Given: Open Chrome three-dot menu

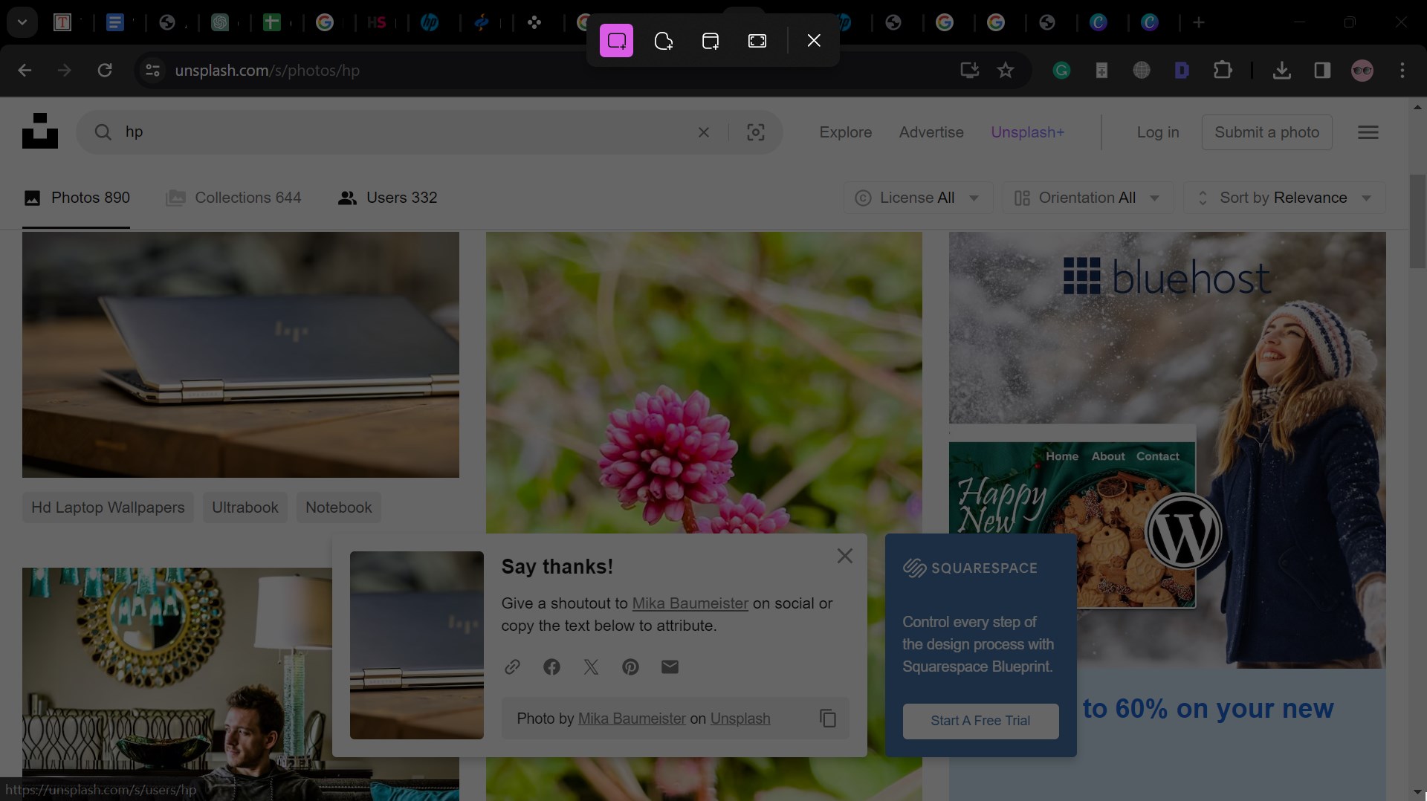Looking at the screenshot, I should pyautogui.click(x=1402, y=71).
